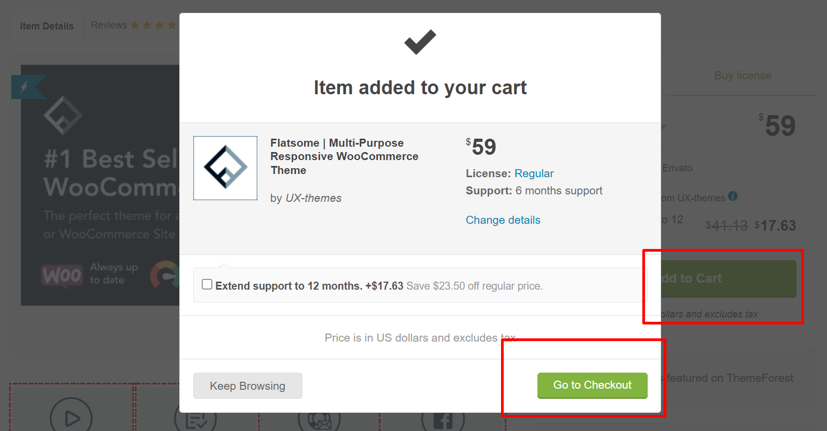Proceed with the Go to Checkout button

(593, 385)
